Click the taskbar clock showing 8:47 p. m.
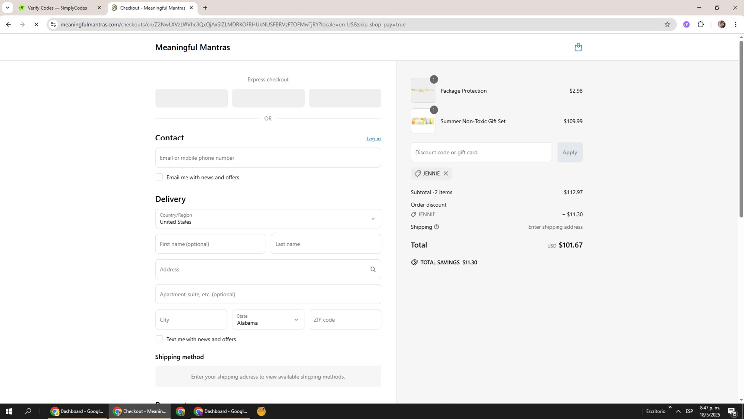 (x=710, y=411)
